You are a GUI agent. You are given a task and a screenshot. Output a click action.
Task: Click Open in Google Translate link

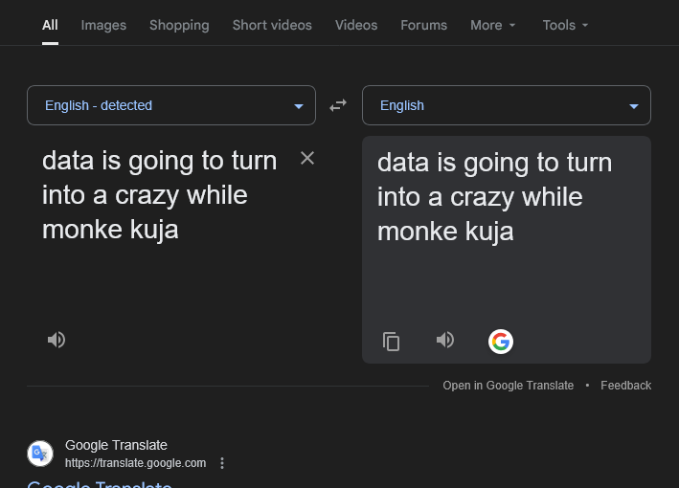pyautogui.click(x=508, y=386)
